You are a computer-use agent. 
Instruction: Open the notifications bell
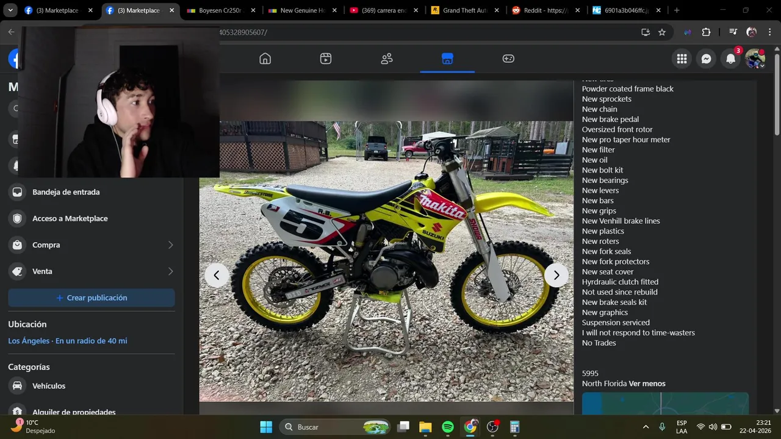730,59
